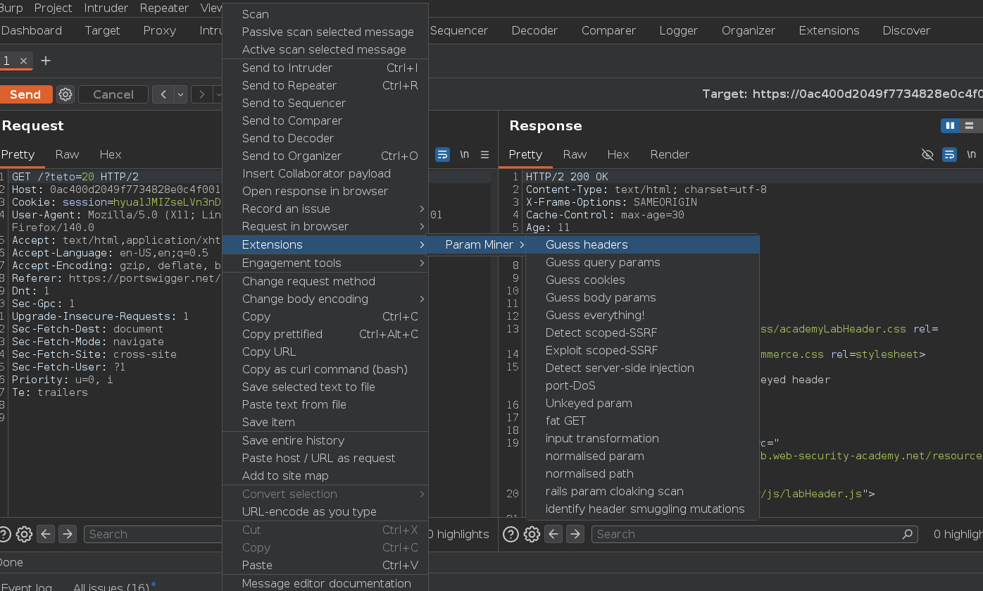The width and height of the screenshot is (983, 591).
Task: Select rails param cloaking scan
Action: click(642, 491)
